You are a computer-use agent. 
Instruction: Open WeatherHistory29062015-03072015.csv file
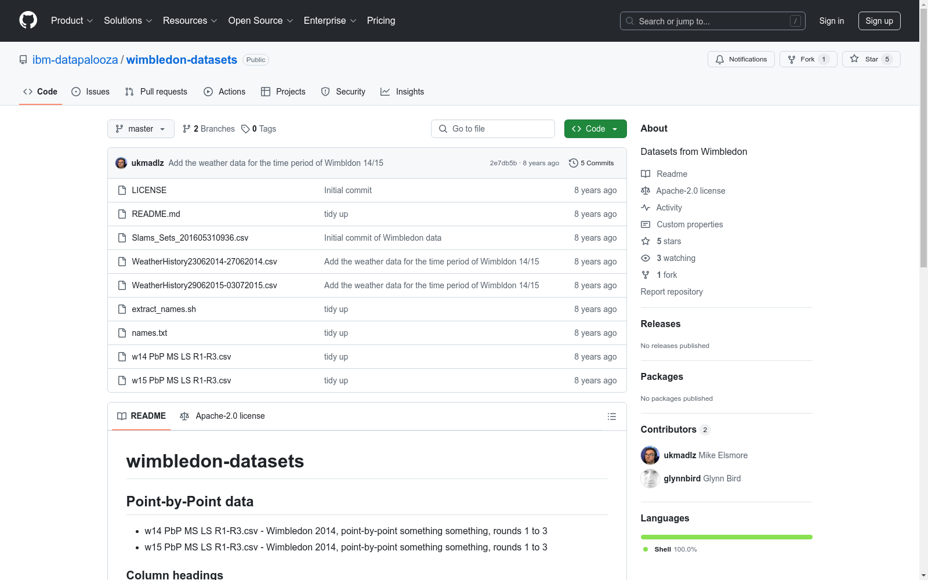[x=204, y=285]
